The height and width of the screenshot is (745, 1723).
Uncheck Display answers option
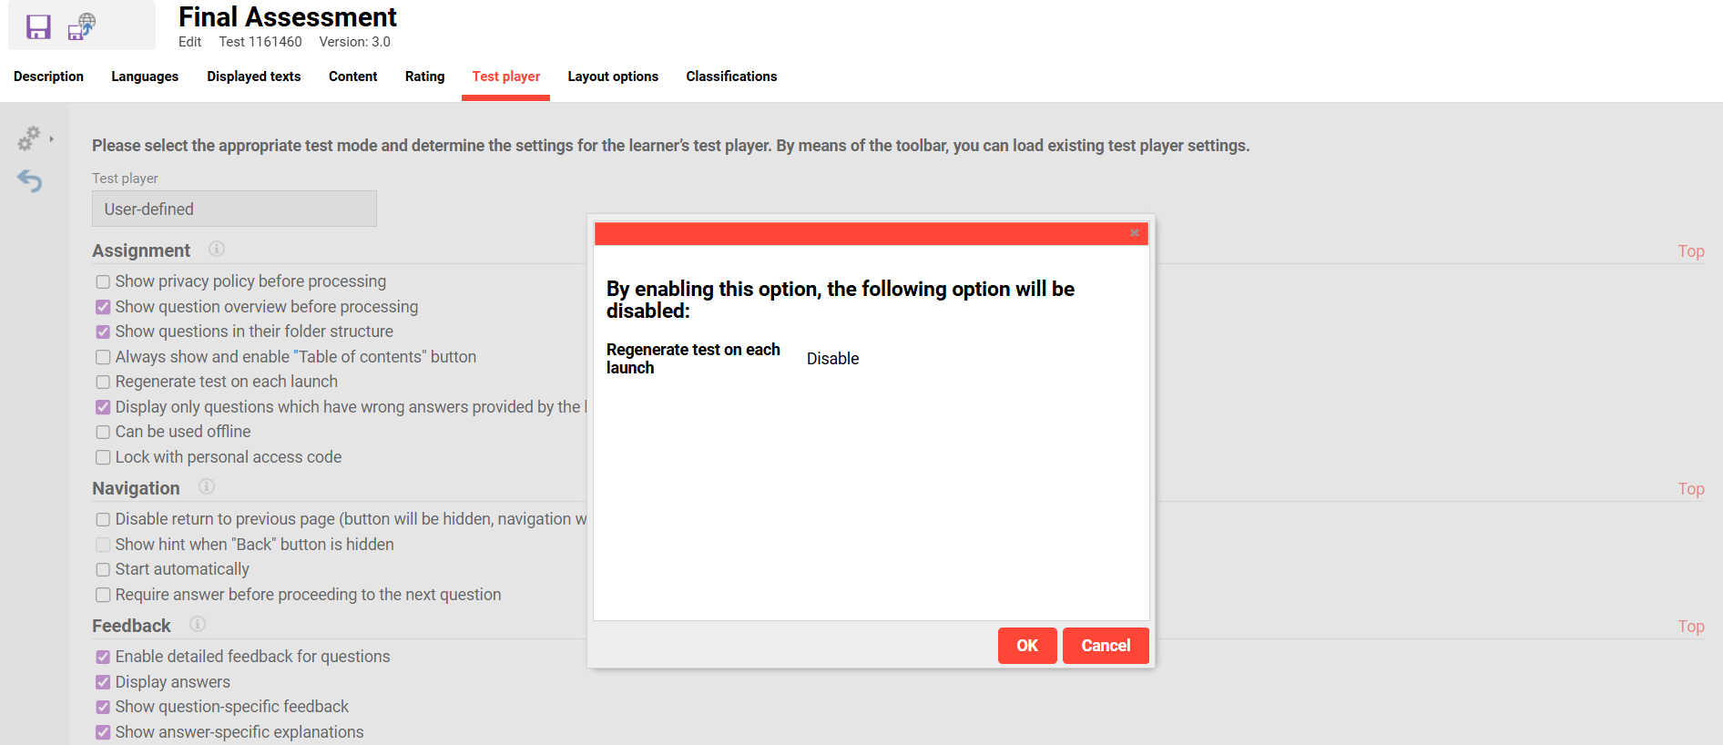coord(104,682)
